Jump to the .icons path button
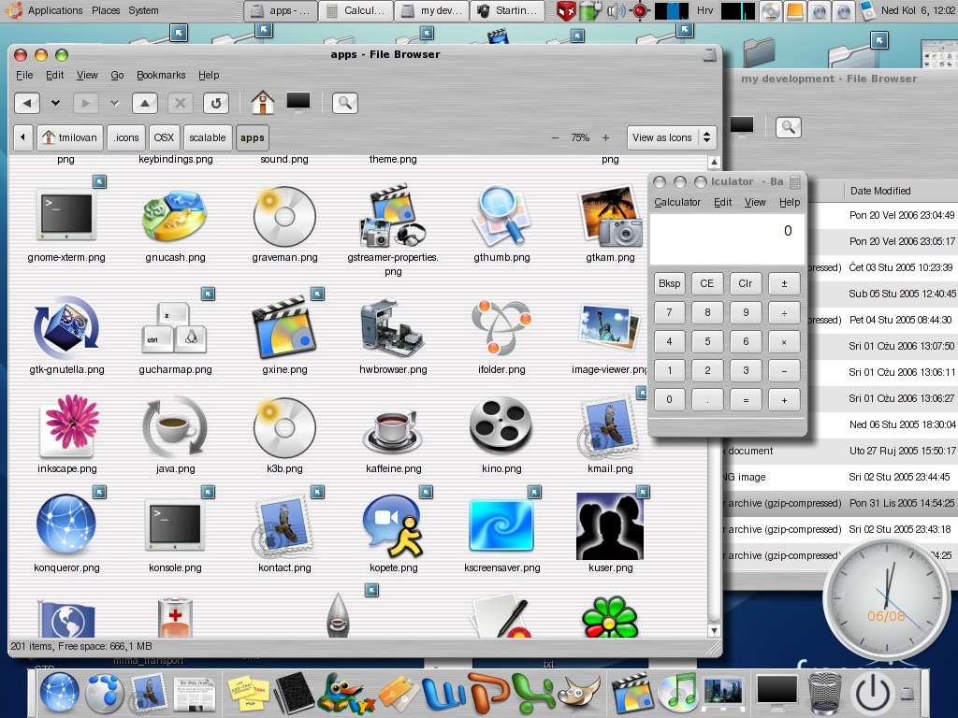This screenshot has width=958, height=718. [x=126, y=137]
